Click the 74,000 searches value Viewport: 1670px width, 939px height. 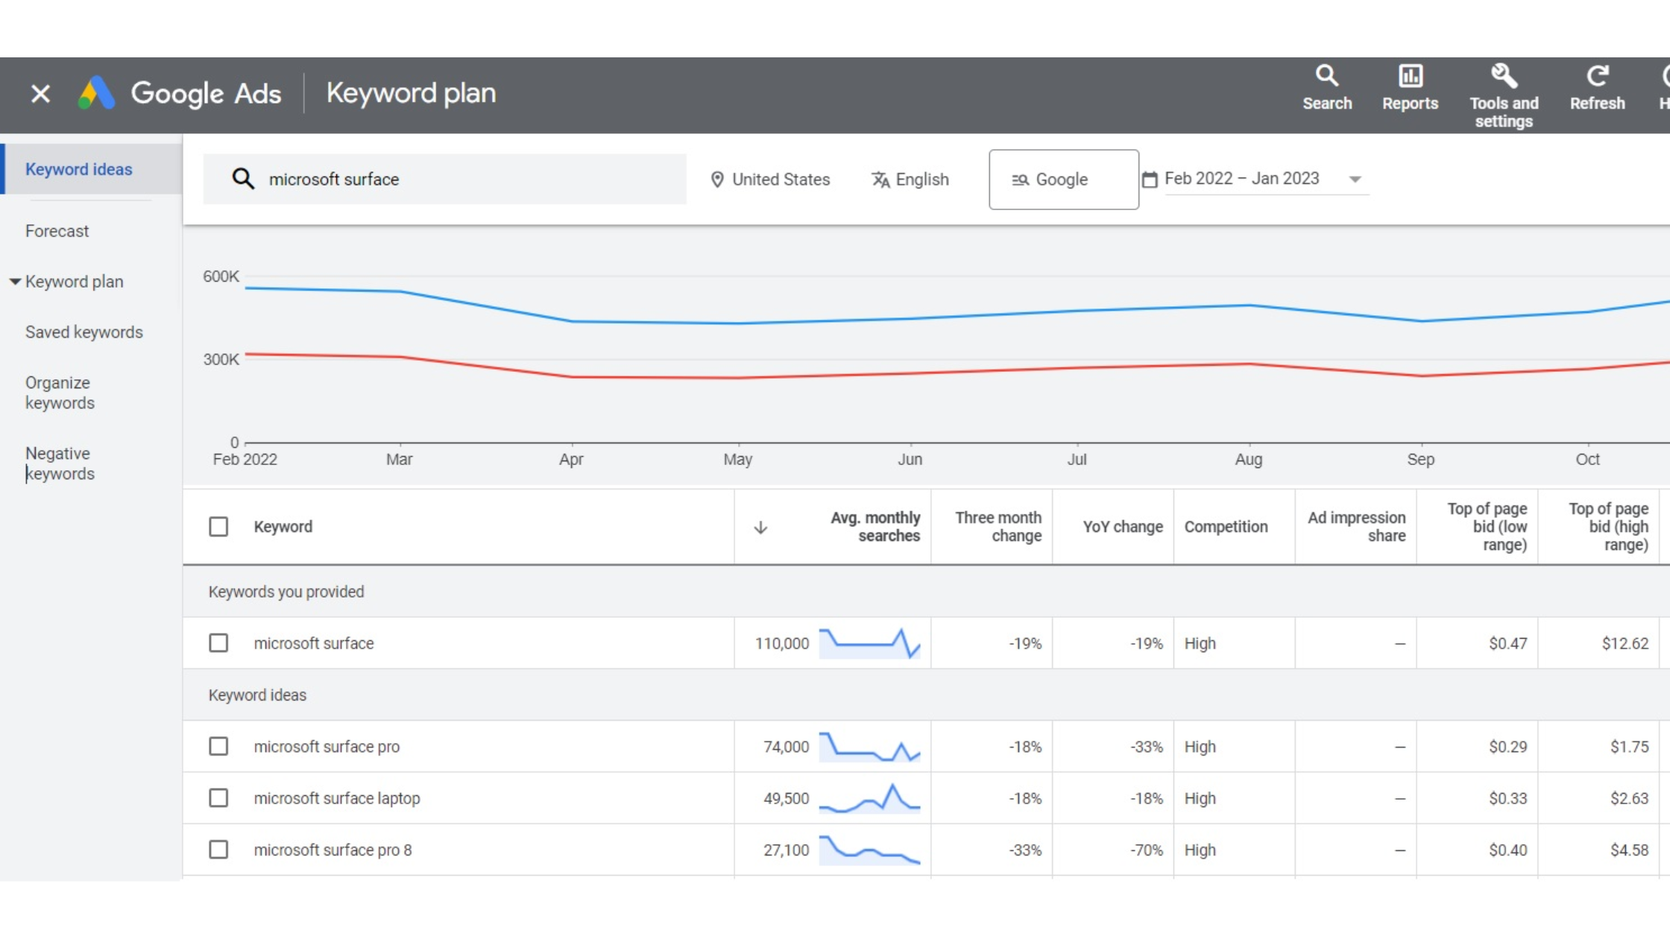[x=786, y=747]
